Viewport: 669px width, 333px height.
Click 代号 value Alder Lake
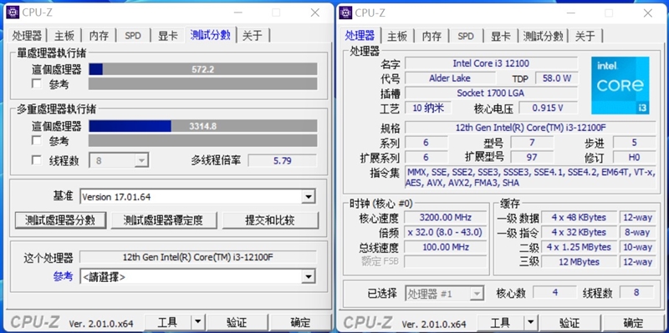point(450,78)
